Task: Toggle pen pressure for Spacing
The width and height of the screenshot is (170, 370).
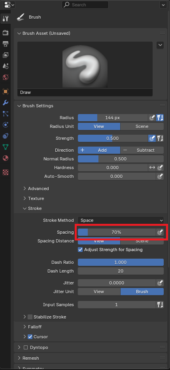Action: point(160,232)
